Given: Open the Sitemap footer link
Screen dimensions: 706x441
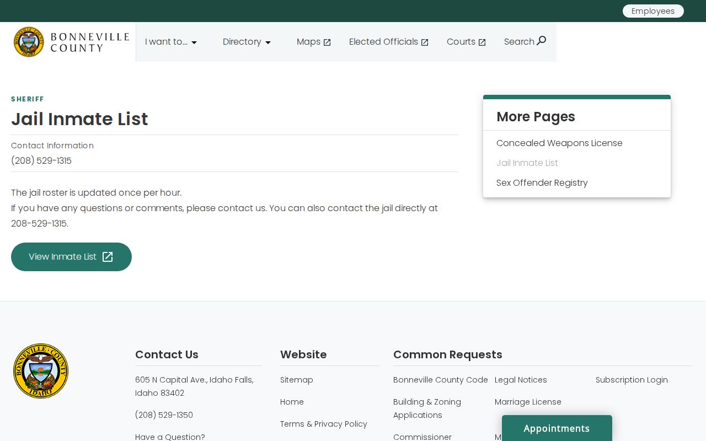Looking at the screenshot, I should [297, 380].
